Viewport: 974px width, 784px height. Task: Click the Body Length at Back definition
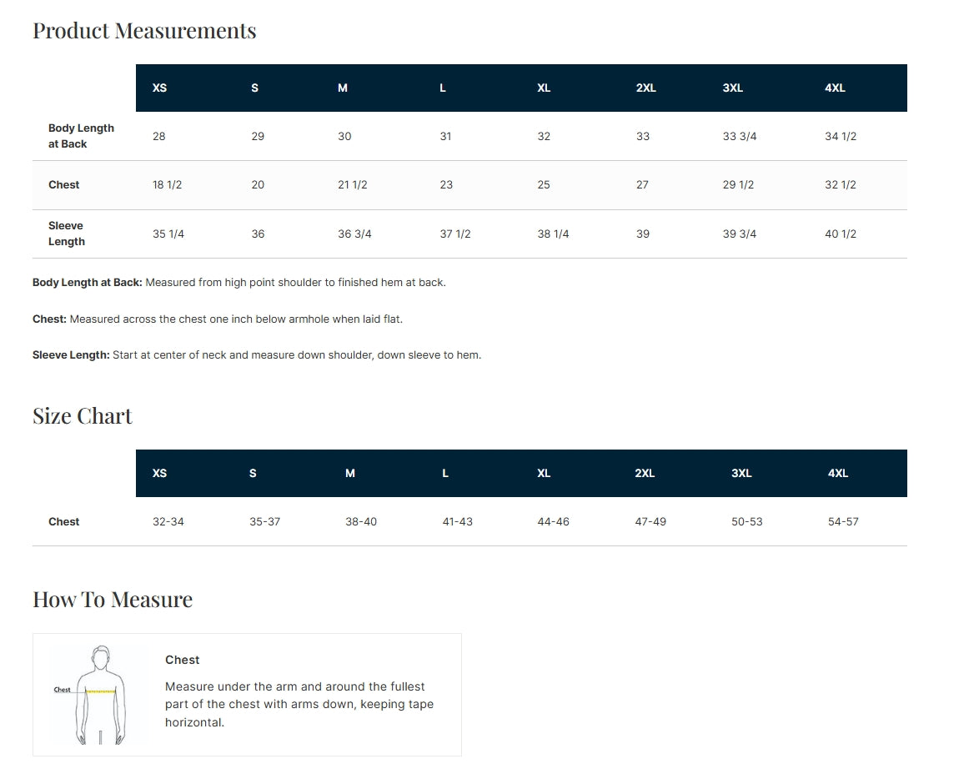point(239,283)
